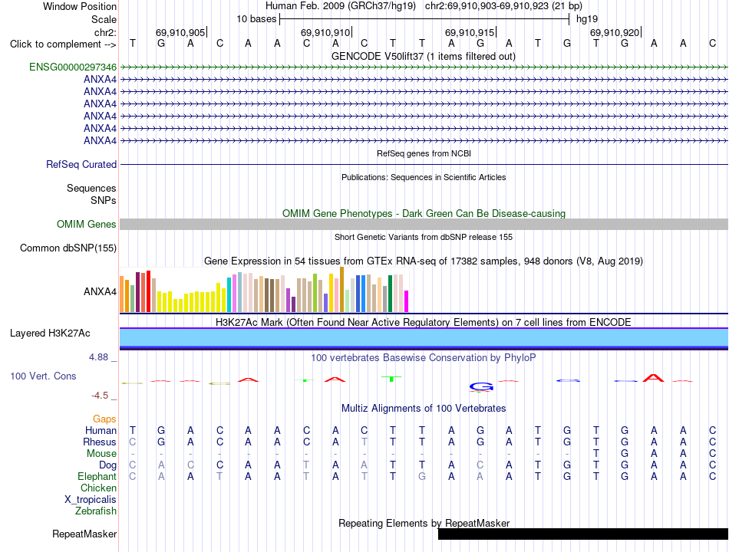Click the 'Click to complement -->' label
The height and width of the screenshot is (552, 729).
coord(63,44)
